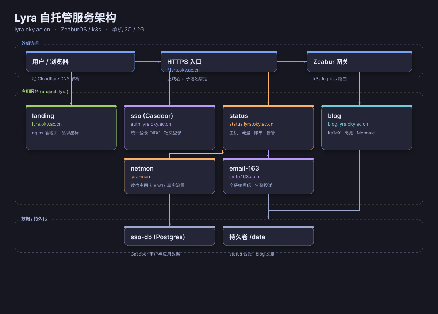Click nginx 落地页 · 品牌星标 description
The height and width of the screenshot is (314, 438).
click(55, 133)
